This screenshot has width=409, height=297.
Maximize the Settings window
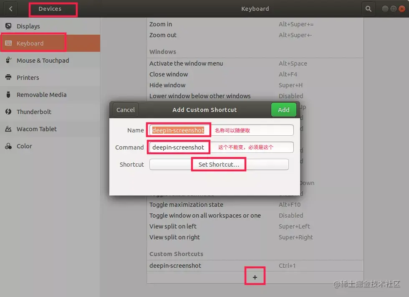[393, 9]
